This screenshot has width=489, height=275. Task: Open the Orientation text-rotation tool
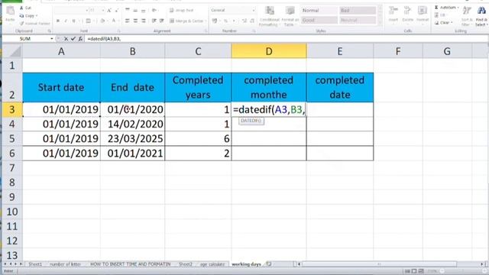point(154,10)
